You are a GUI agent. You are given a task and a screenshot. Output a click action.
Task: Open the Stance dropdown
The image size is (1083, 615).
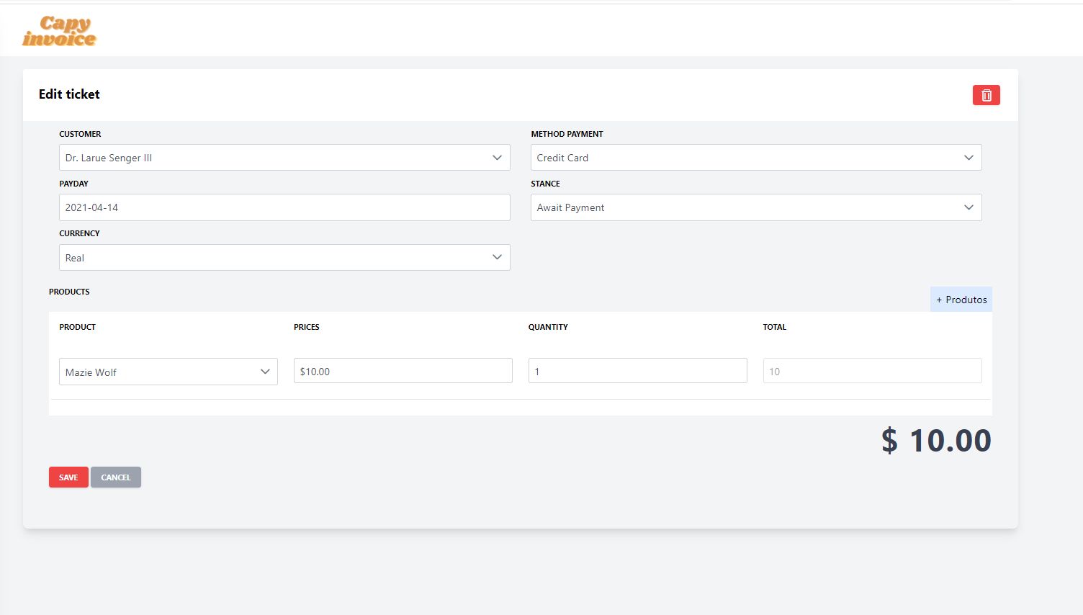tap(755, 207)
